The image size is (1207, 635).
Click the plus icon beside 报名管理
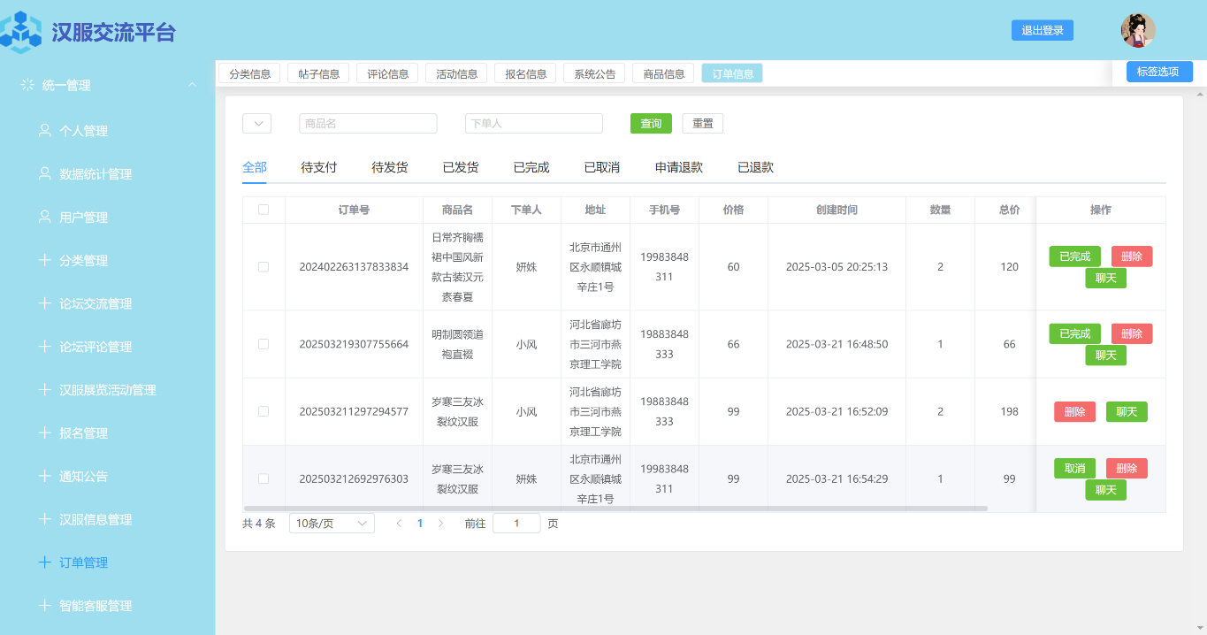pos(45,432)
